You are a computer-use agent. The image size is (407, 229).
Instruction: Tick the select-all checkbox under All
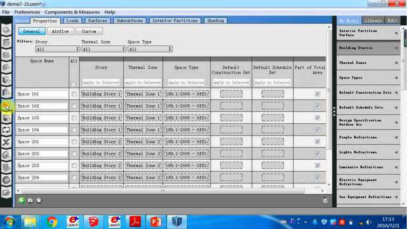pos(74,84)
